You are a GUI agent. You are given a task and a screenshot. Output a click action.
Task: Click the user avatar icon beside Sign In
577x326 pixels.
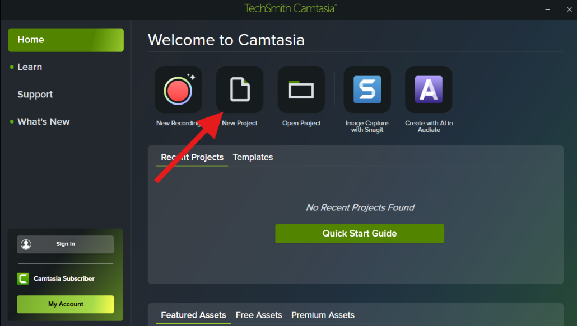[26, 244]
